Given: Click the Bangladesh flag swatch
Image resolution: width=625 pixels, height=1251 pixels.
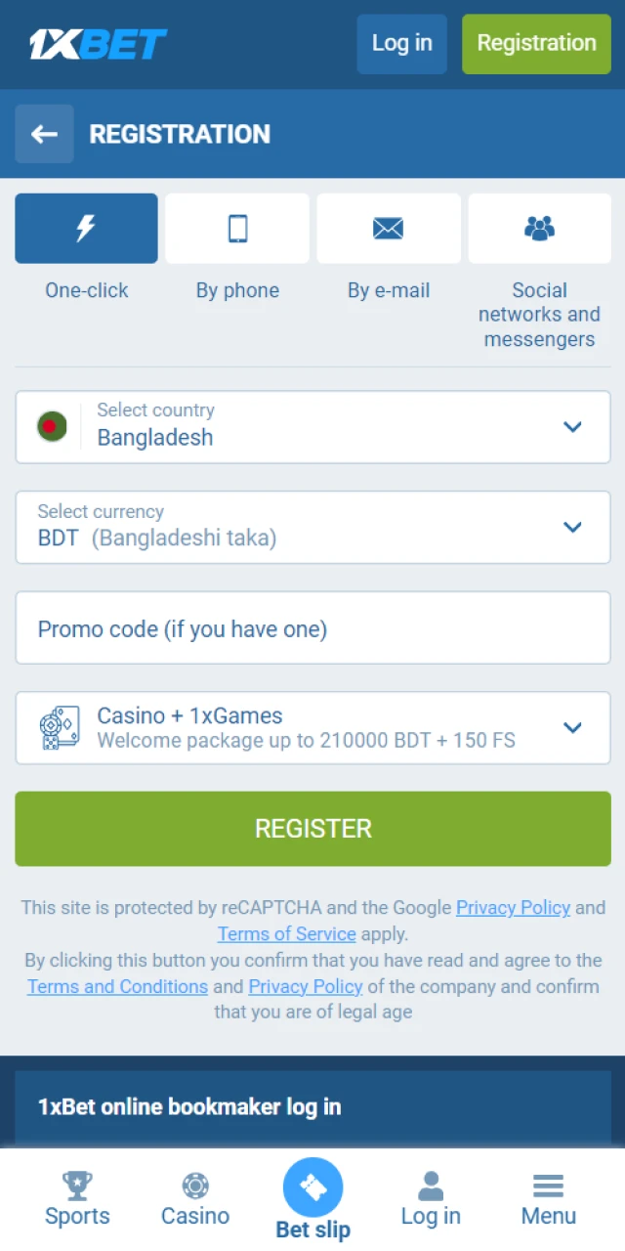Looking at the screenshot, I should click(x=52, y=426).
